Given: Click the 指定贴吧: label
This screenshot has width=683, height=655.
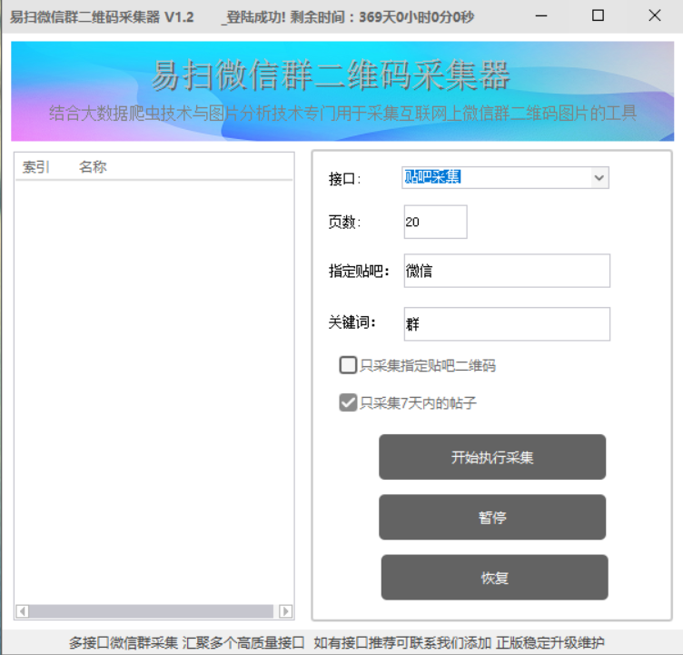Looking at the screenshot, I should [359, 271].
